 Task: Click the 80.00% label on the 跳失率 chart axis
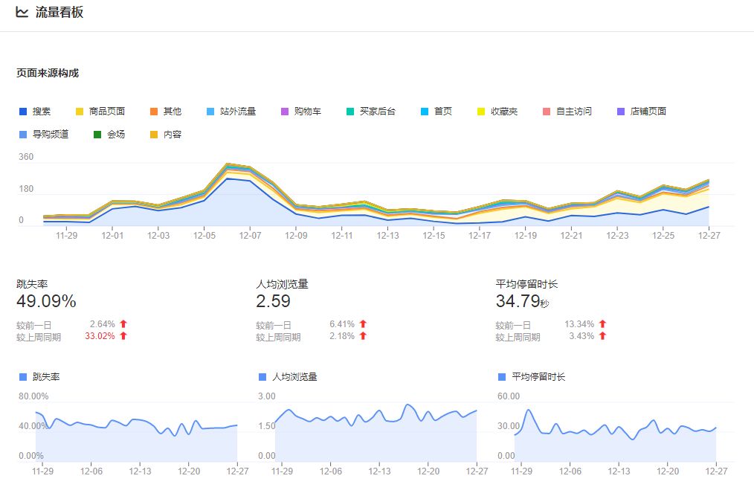coord(33,396)
